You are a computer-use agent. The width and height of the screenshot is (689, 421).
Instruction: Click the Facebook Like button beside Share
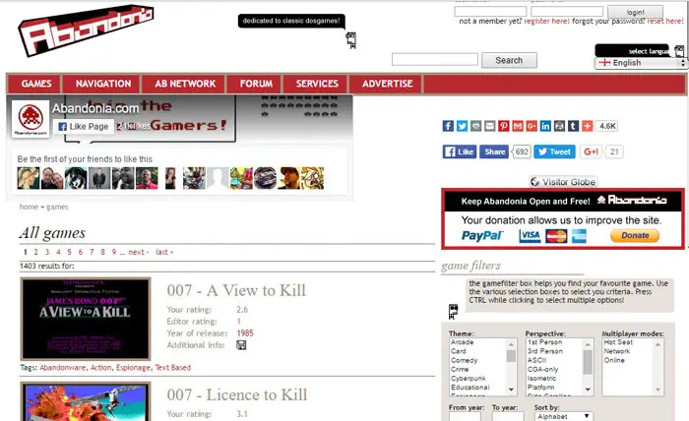460,151
